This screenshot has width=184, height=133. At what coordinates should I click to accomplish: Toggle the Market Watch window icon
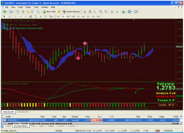pyautogui.click(x=18, y=11)
